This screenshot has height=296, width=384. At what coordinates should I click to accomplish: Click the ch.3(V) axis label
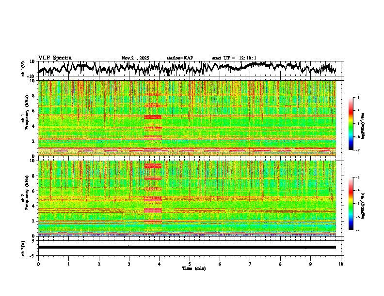tap(23, 248)
